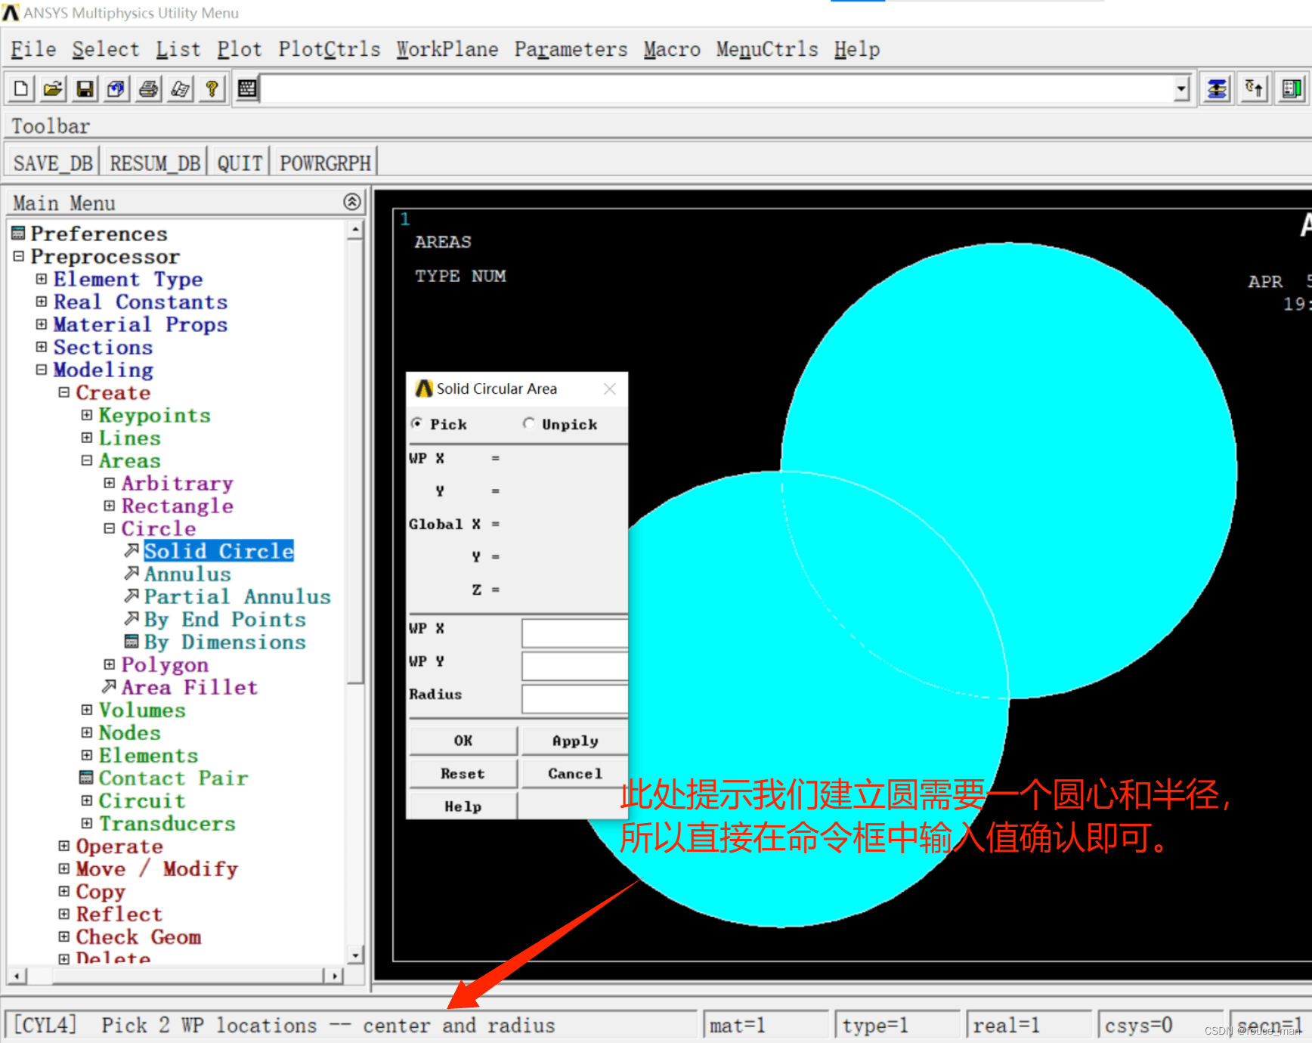Image resolution: width=1312 pixels, height=1043 pixels.
Task: Open the WorkPlane menu
Action: [447, 48]
